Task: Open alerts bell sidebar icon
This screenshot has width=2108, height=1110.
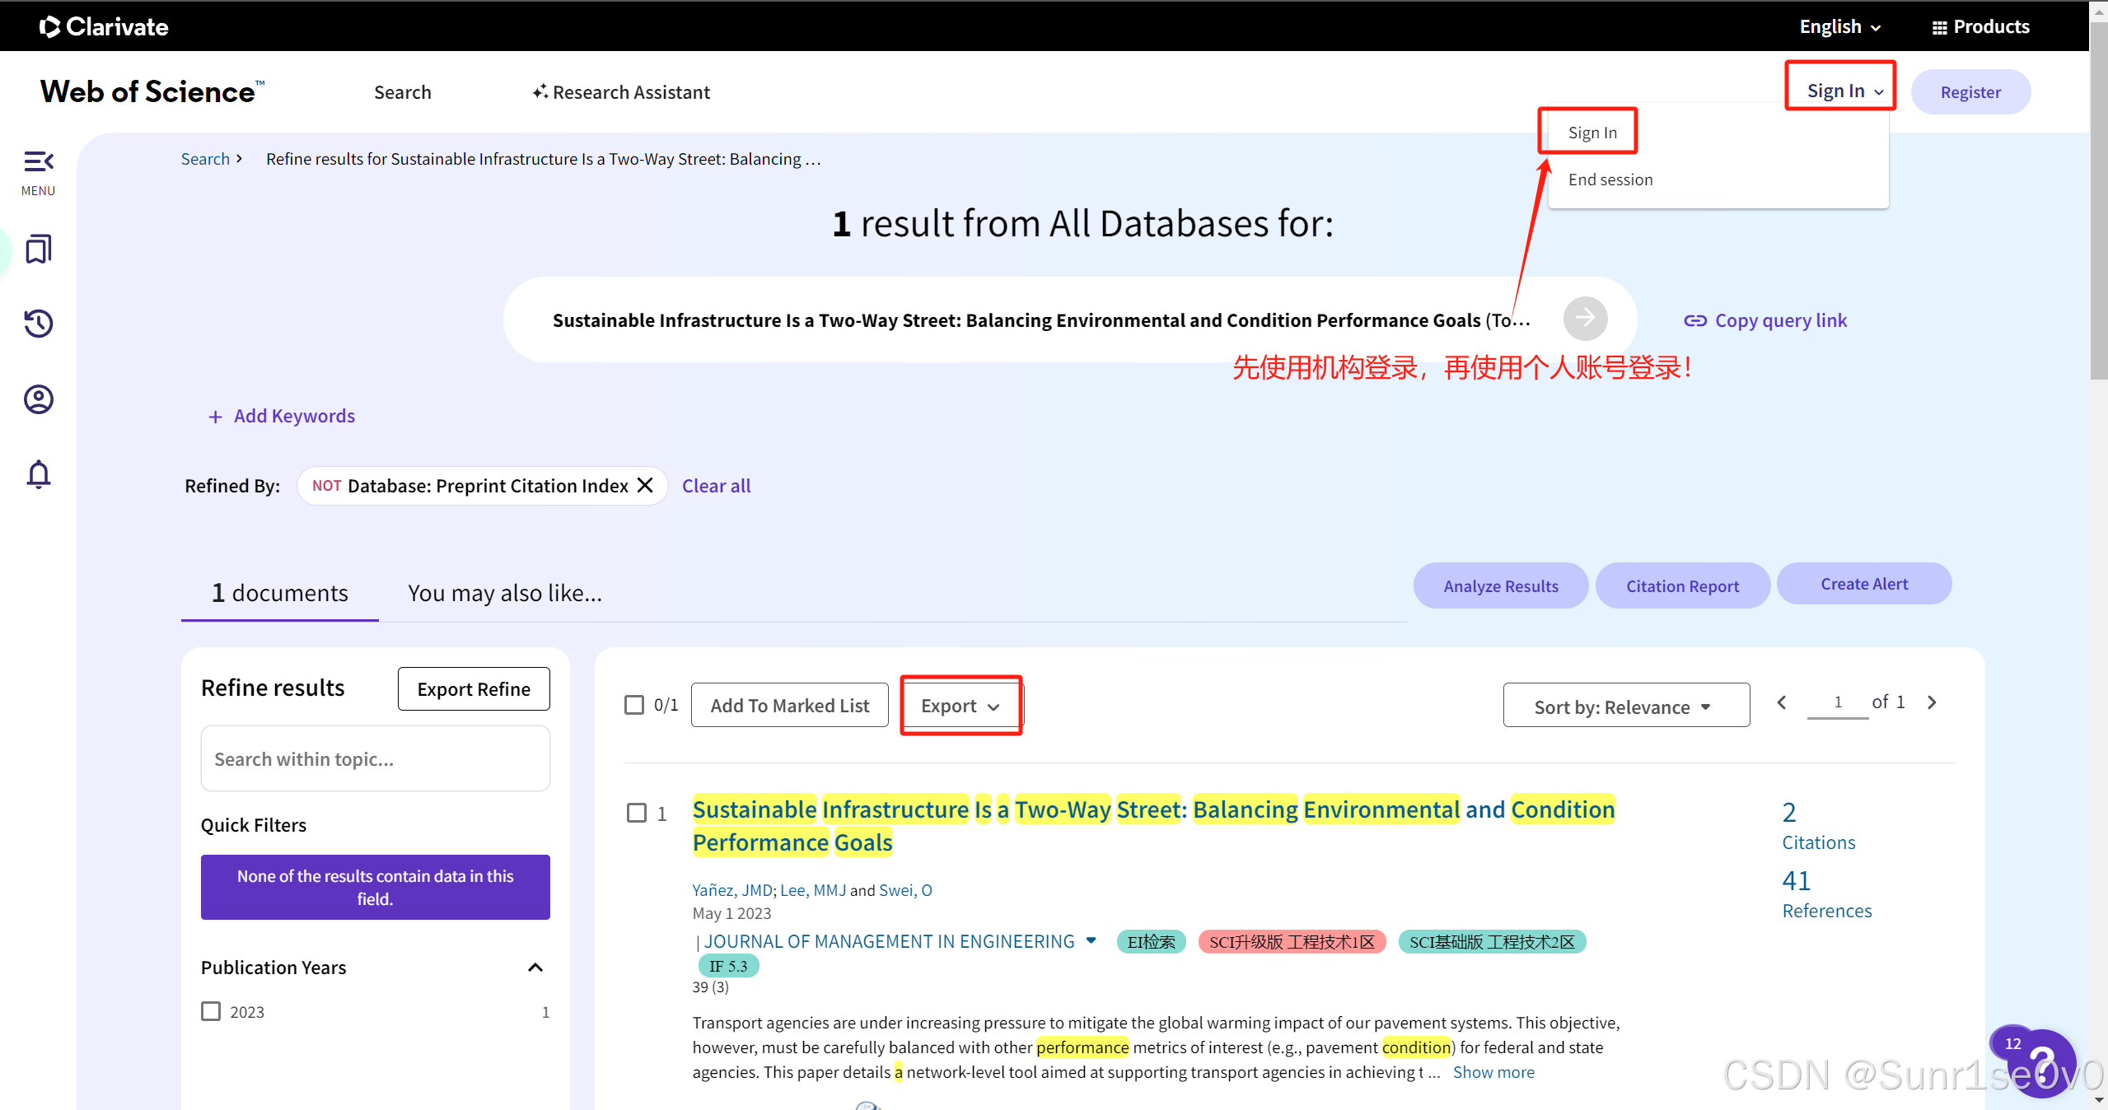Action: click(x=38, y=474)
